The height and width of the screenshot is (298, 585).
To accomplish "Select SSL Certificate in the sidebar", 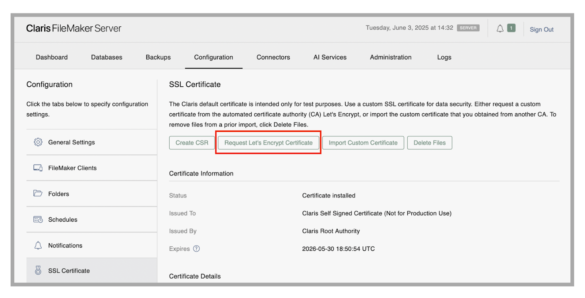I will click(x=92, y=271).
